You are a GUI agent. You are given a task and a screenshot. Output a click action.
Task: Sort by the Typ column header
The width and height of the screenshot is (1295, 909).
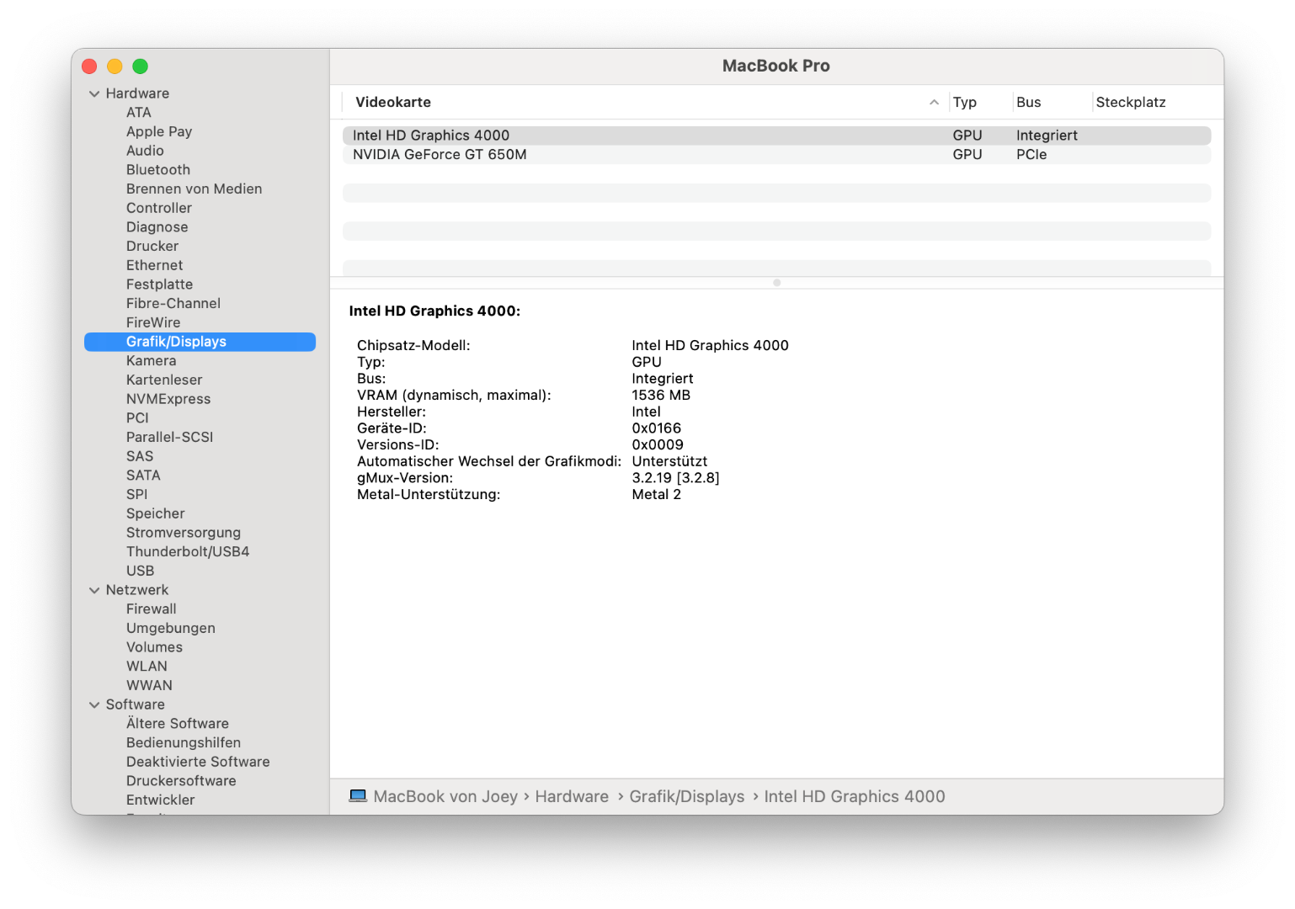tap(965, 102)
